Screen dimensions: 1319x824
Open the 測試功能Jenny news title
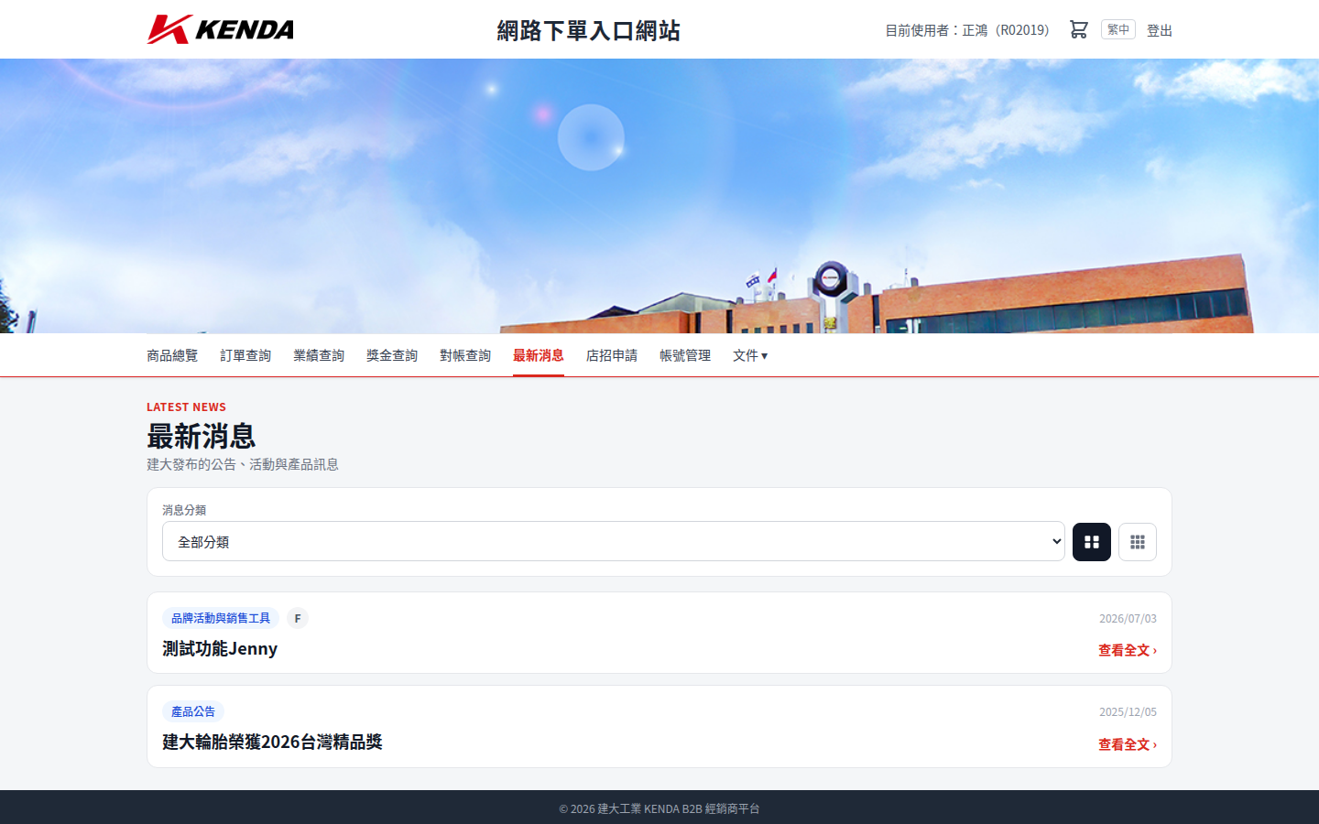(220, 648)
